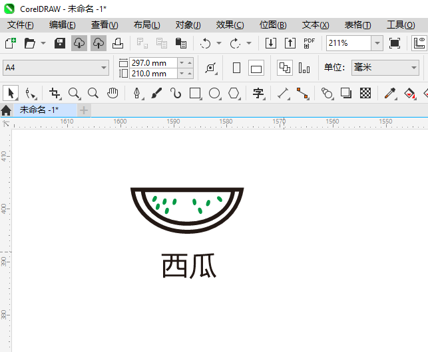Select the Color eyedropper tool
Image resolution: width=428 pixels, height=352 pixels.
(390, 94)
